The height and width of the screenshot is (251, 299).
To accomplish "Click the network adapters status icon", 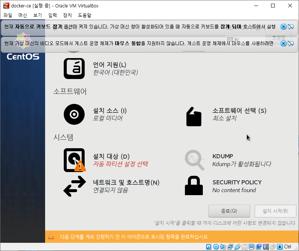I will [x=230, y=247].
